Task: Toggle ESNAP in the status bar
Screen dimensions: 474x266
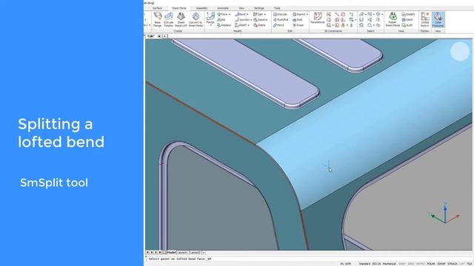Action: point(441,264)
